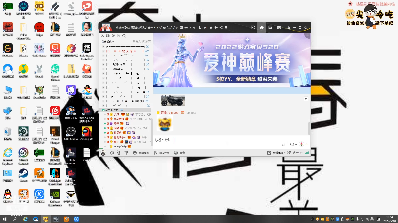Screen dimensions: 398x223
Task: Click the location pin icon above channel list
Action: pyautogui.click(x=113, y=36)
